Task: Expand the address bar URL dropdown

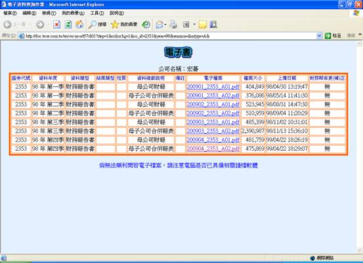Action: tap(319, 36)
